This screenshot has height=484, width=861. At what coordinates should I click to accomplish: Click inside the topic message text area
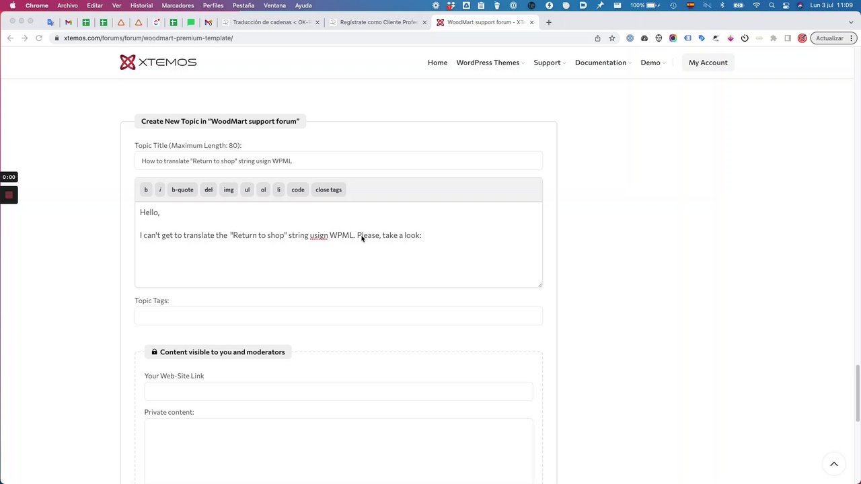[x=338, y=245]
